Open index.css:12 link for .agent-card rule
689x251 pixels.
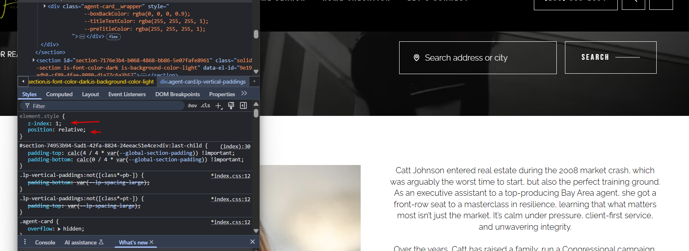click(x=230, y=222)
